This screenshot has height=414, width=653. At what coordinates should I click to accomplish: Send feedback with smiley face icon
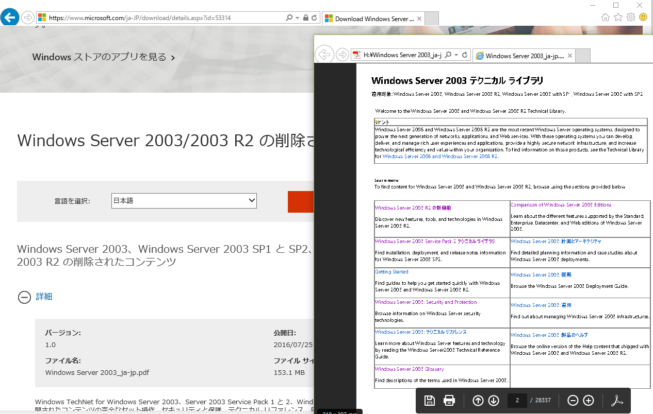643,17
